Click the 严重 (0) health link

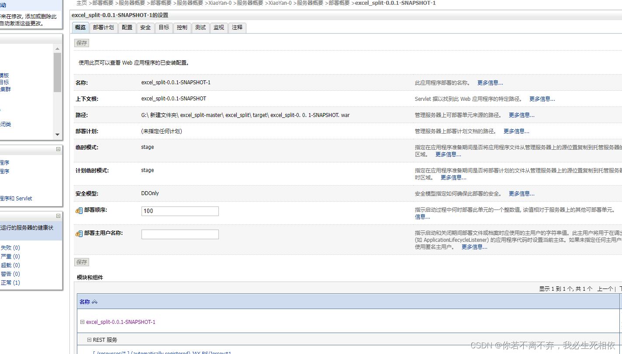click(x=10, y=256)
